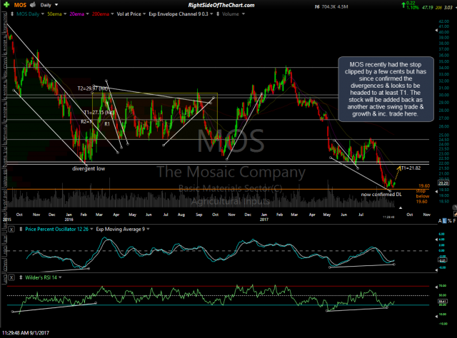Image resolution: width=457 pixels, height=338 pixels.
Task: Click the green plus add-symbol icon
Action: (6, 5)
